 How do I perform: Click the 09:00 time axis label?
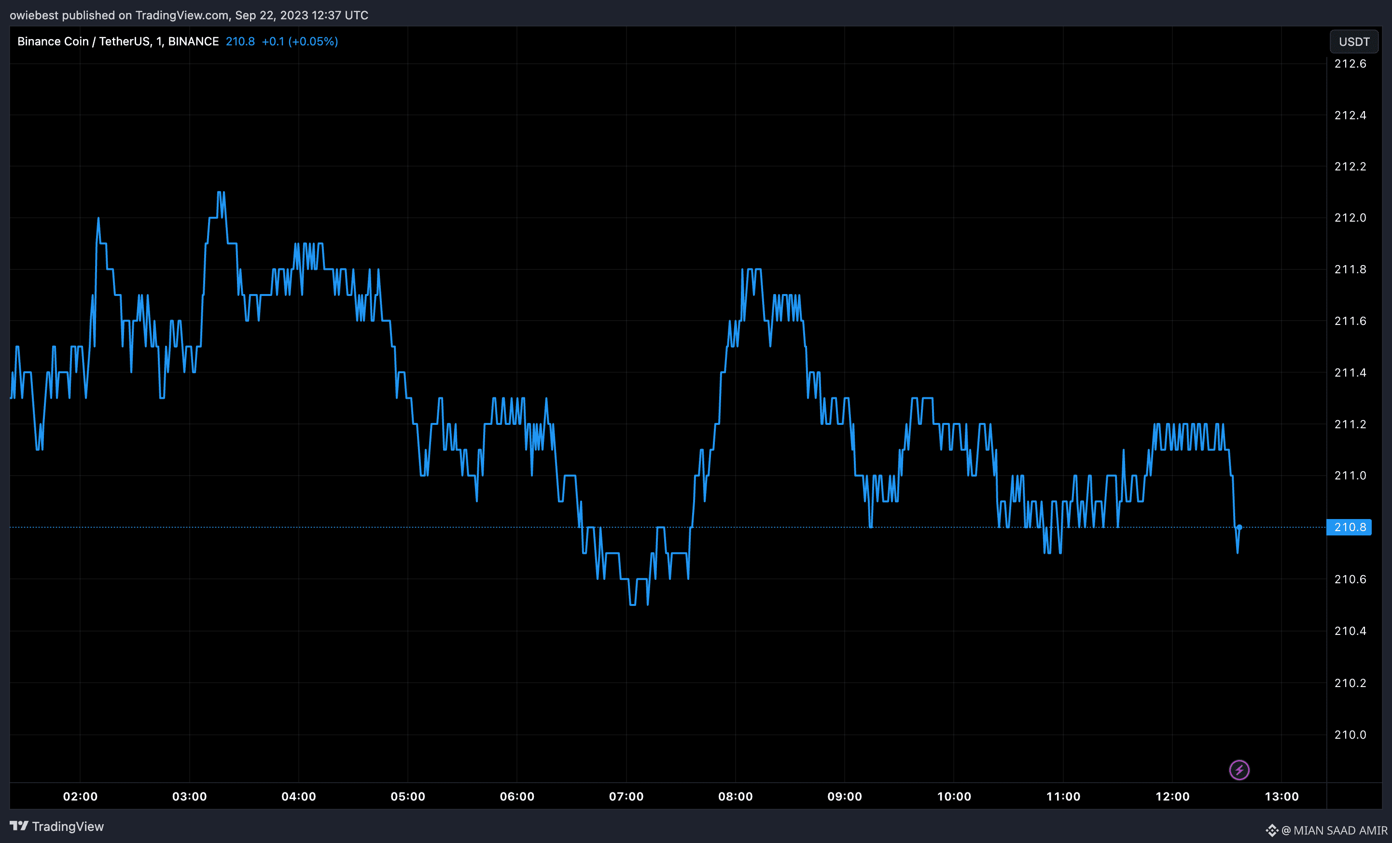click(845, 796)
